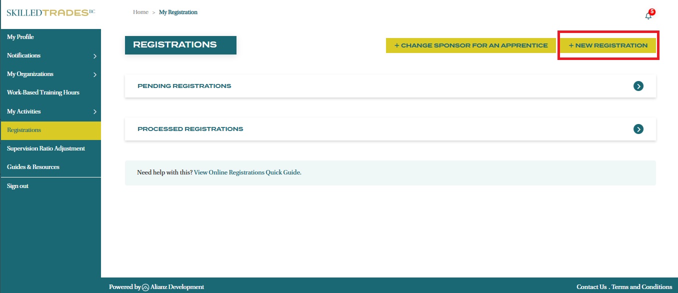Click the New Registration button
The image size is (678, 293).
tap(608, 45)
